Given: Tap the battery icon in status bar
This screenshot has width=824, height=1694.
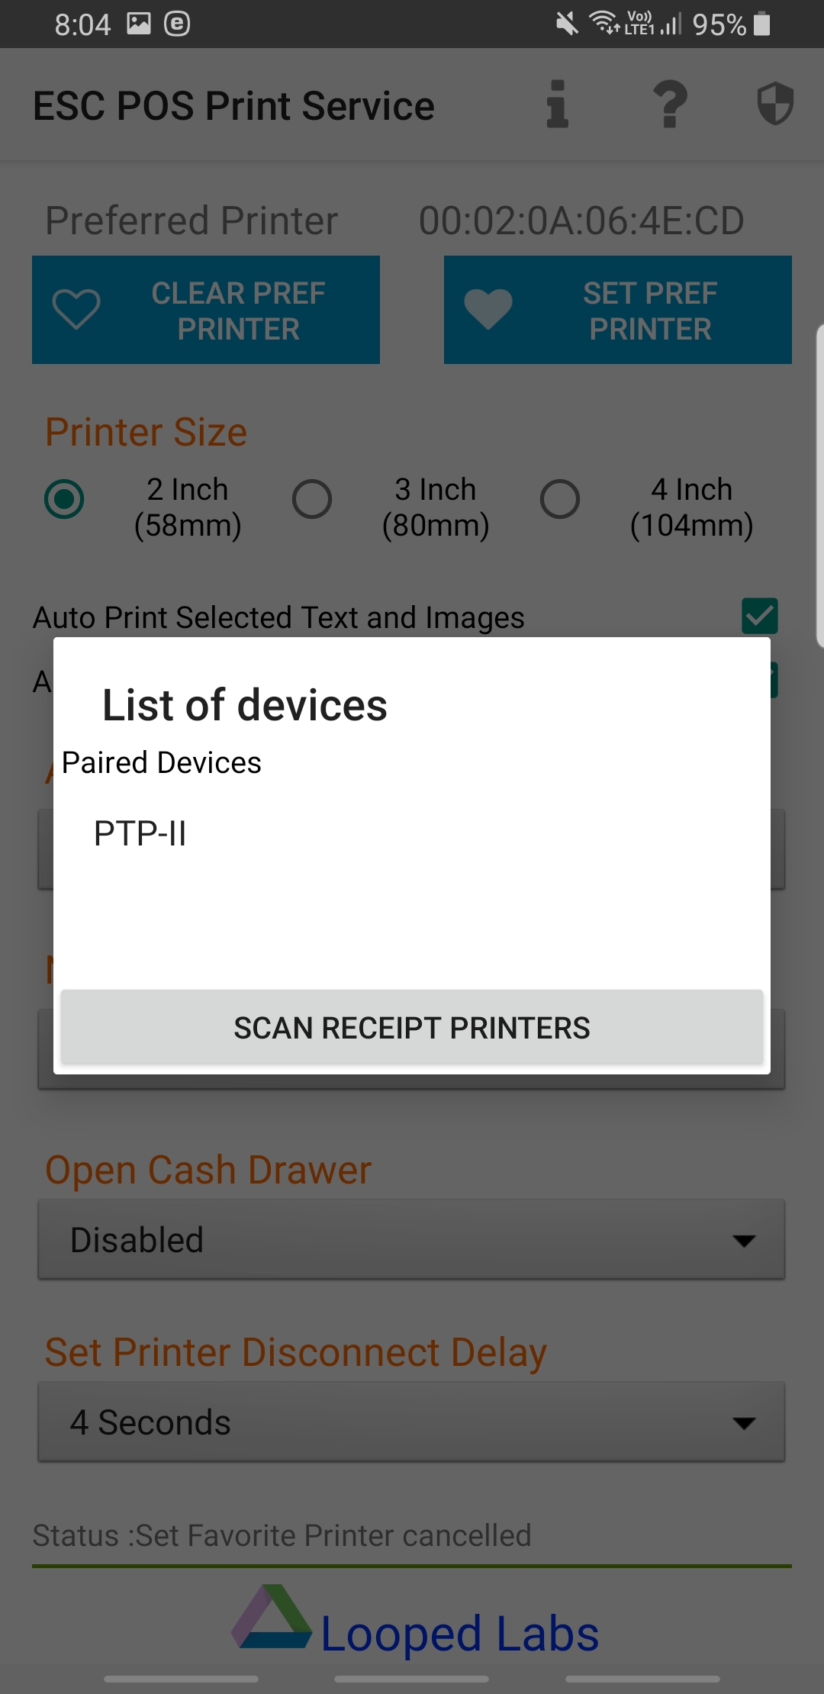Looking at the screenshot, I should pos(761,24).
